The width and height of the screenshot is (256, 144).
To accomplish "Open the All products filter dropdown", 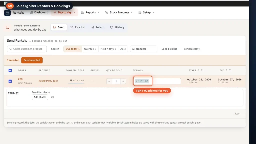I will pyautogui.click(x=144, y=49).
